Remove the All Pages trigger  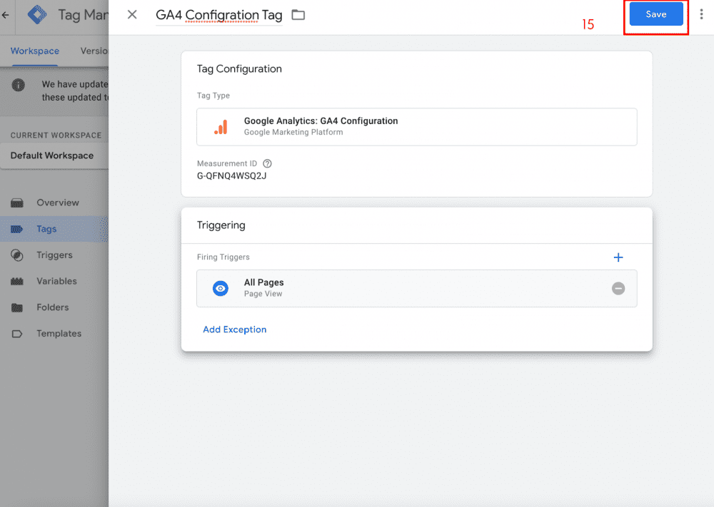(618, 288)
